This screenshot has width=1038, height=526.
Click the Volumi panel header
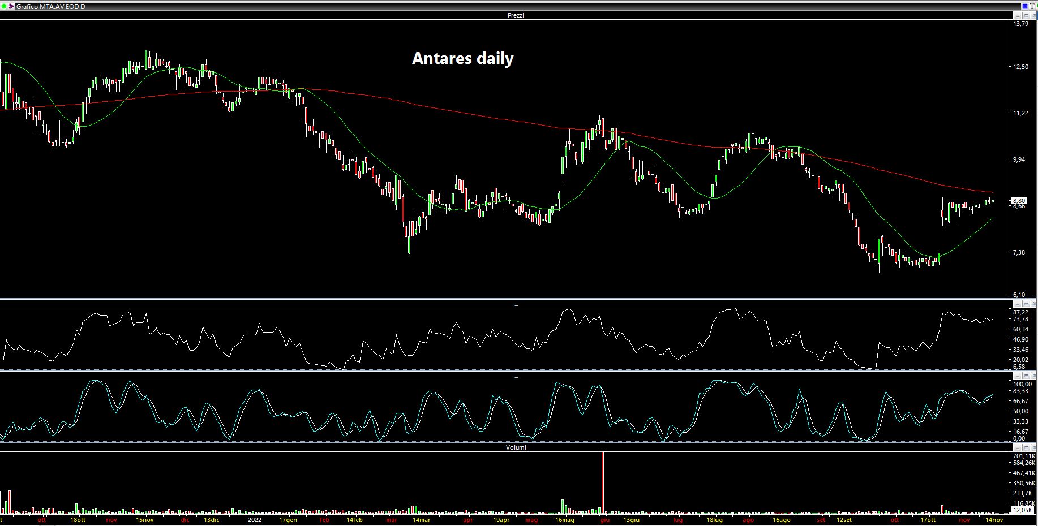(x=516, y=447)
